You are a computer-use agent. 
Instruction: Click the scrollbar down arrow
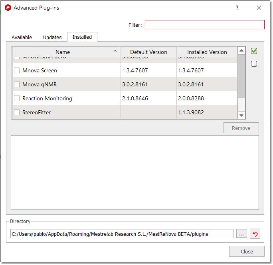tap(241, 115)
